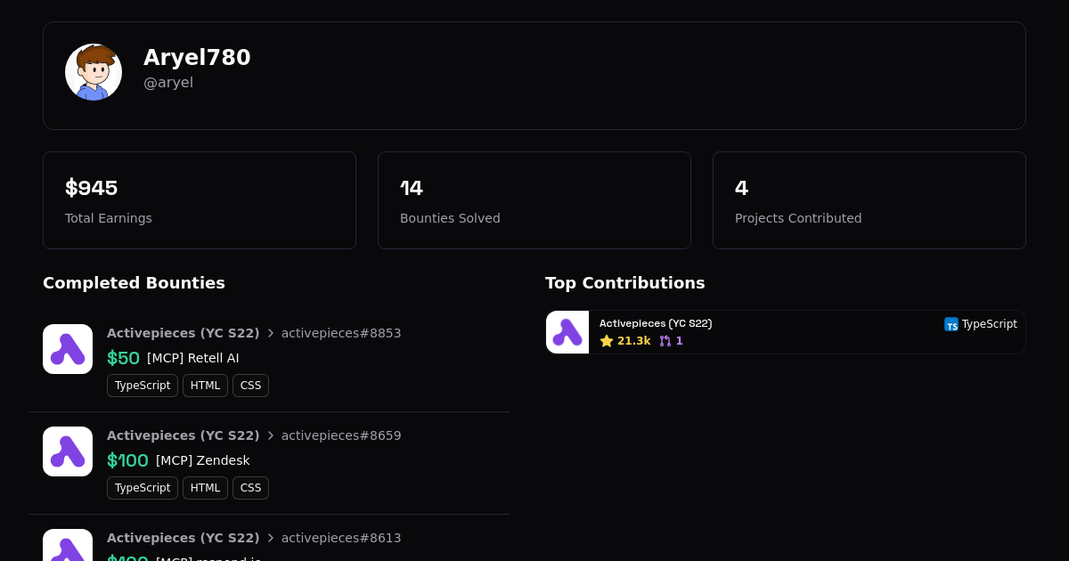Image resolution: width=1069 pixels, height=561 pixels.
Task: Open the [MCP] Zendesk bounty title
Action: coord(203,460)
